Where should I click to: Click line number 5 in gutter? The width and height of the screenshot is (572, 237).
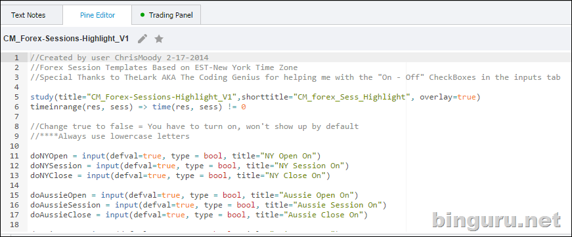16,97
